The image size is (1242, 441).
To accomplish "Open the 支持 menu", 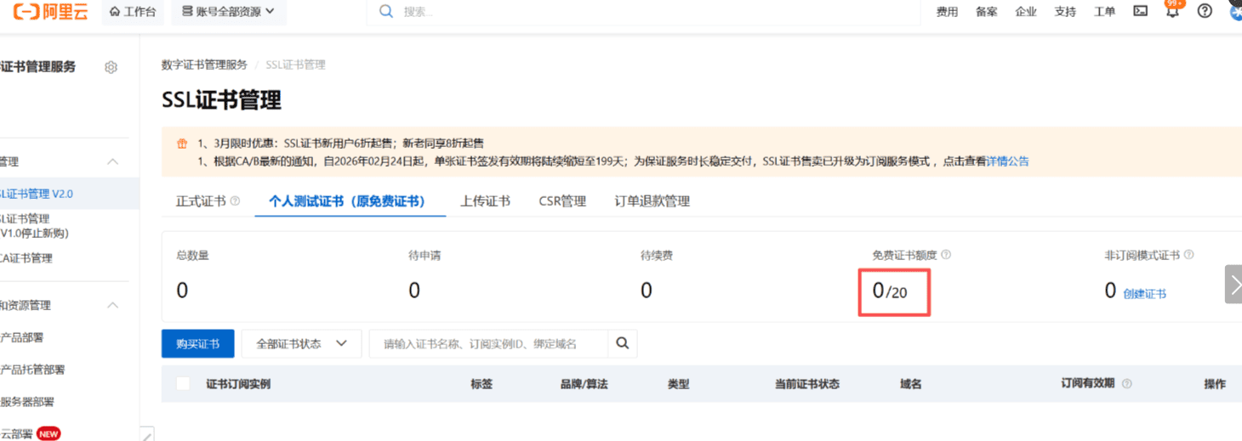I will (x=1065, y=12).
